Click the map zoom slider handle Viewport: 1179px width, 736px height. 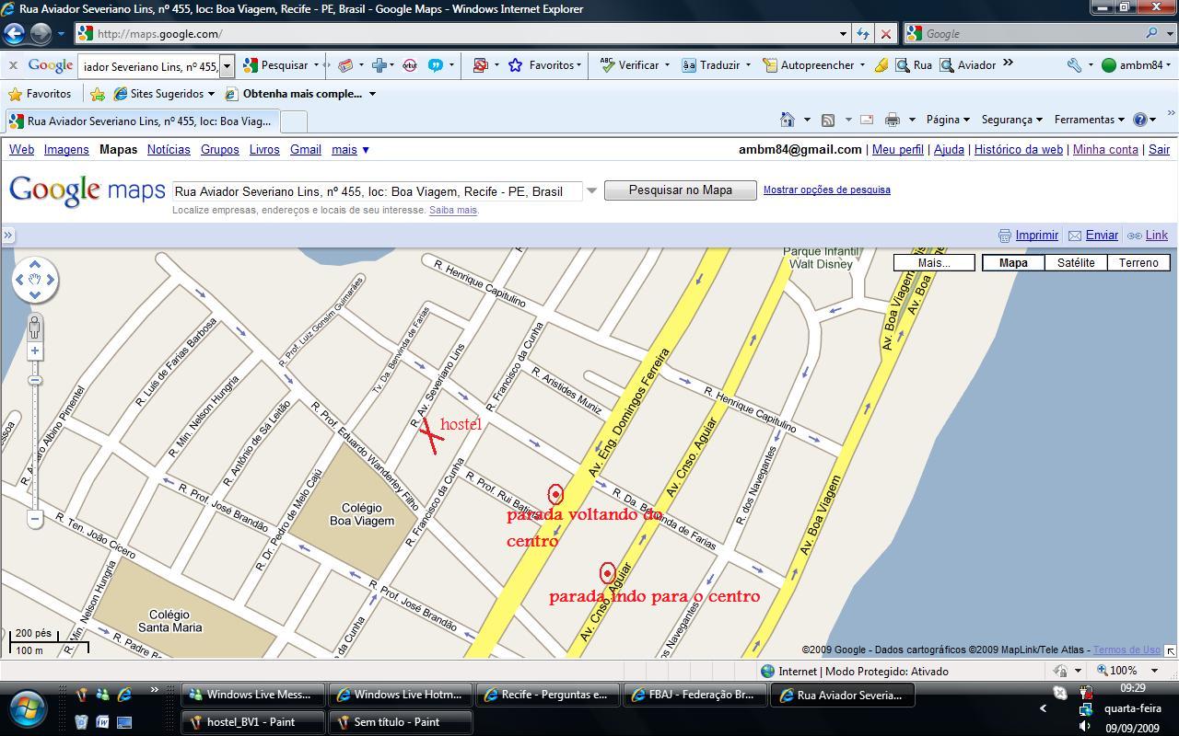(35, 380)
